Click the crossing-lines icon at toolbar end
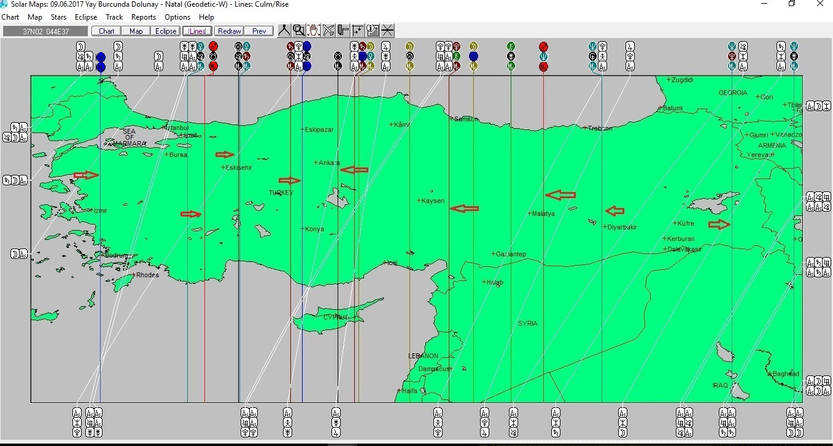833x446 pixels. (x=387, y=31)
